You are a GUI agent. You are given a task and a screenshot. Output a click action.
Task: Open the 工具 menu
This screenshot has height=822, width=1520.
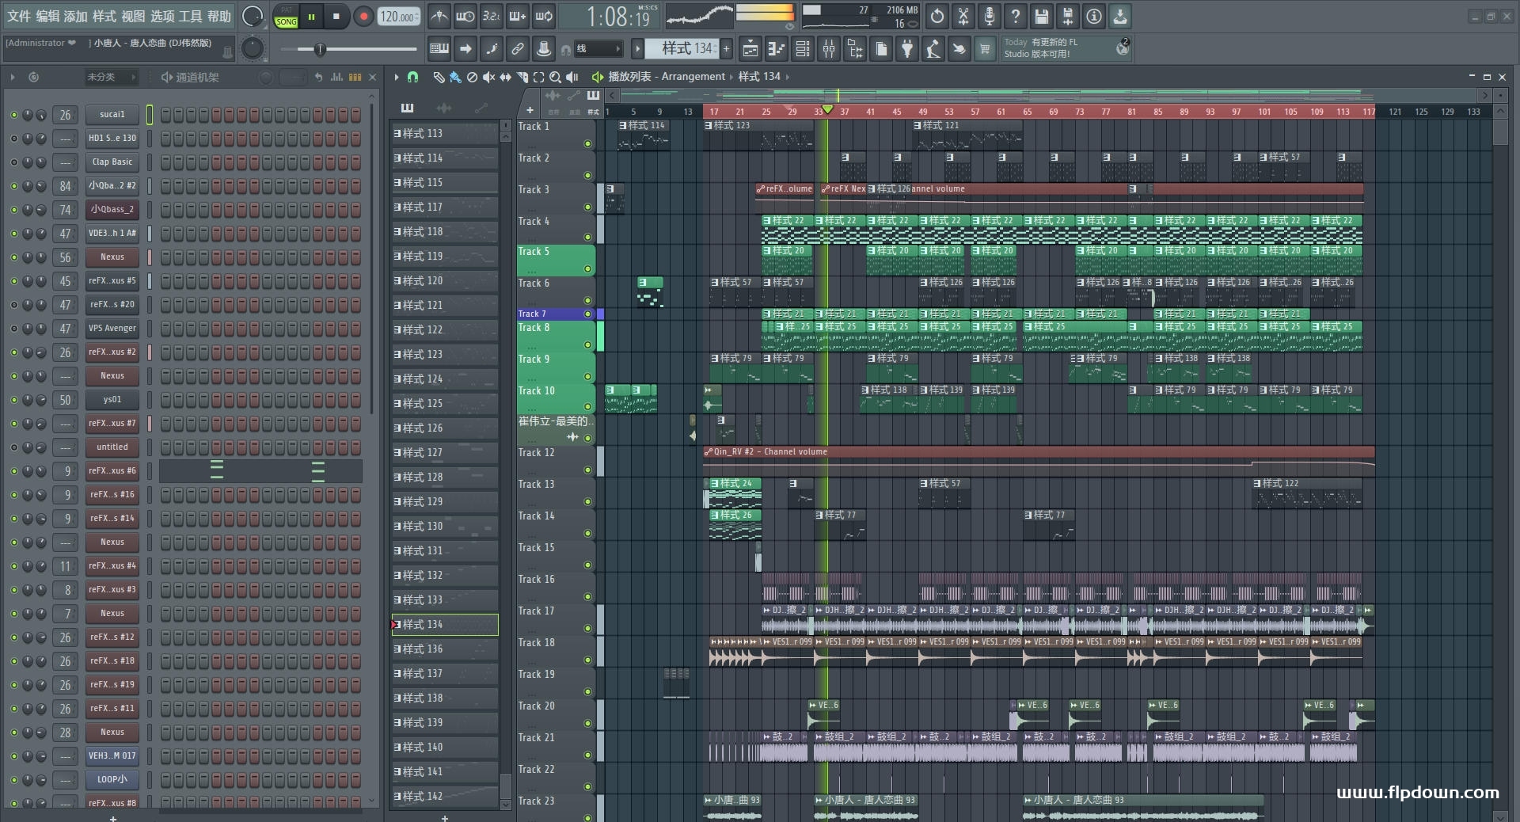click(x=190, y=16)
